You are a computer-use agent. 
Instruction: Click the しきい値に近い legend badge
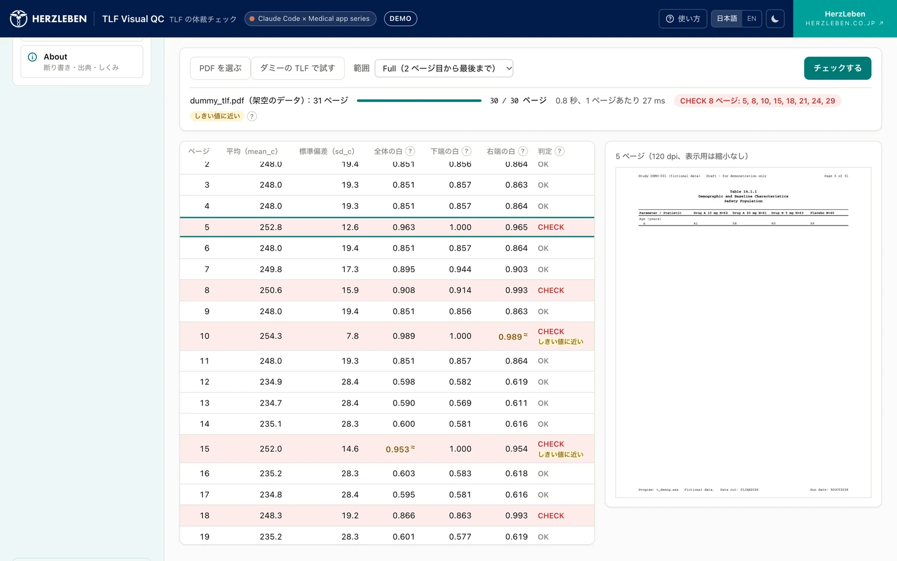click(217, 116)
